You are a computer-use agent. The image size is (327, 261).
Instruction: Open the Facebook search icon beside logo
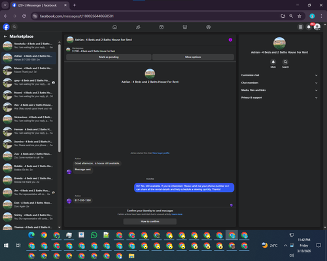click(14, 27)
